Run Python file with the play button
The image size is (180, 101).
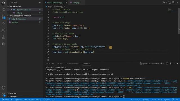(164, 3)
